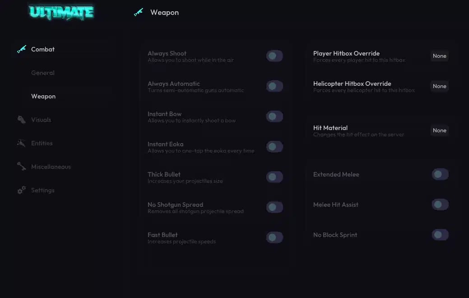
Task: Enable the Always Shoot switch
Action: pyautogui.click(x=274, y=56)
